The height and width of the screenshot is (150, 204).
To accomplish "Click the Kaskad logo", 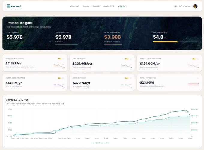I will click(14, 6).
